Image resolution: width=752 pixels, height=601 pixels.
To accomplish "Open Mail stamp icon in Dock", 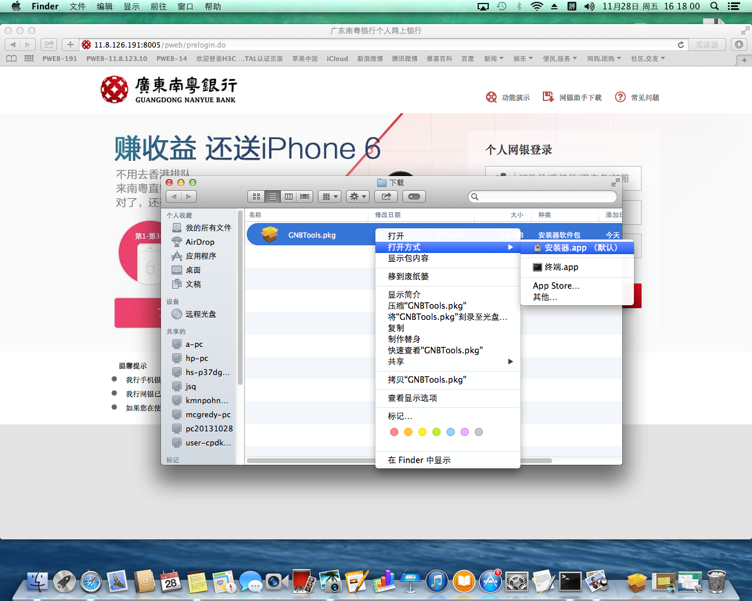I will [117, 582].
